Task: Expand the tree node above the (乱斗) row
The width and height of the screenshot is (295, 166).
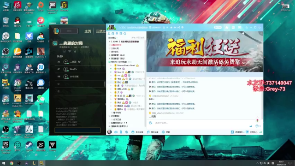Action: [110, 52]
